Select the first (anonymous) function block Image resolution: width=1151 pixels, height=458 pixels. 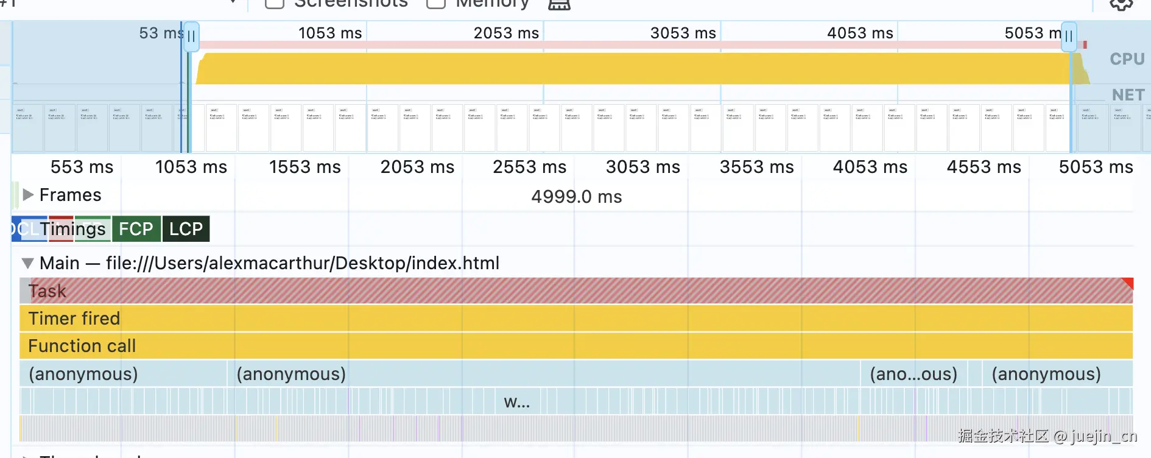[123, 373]
